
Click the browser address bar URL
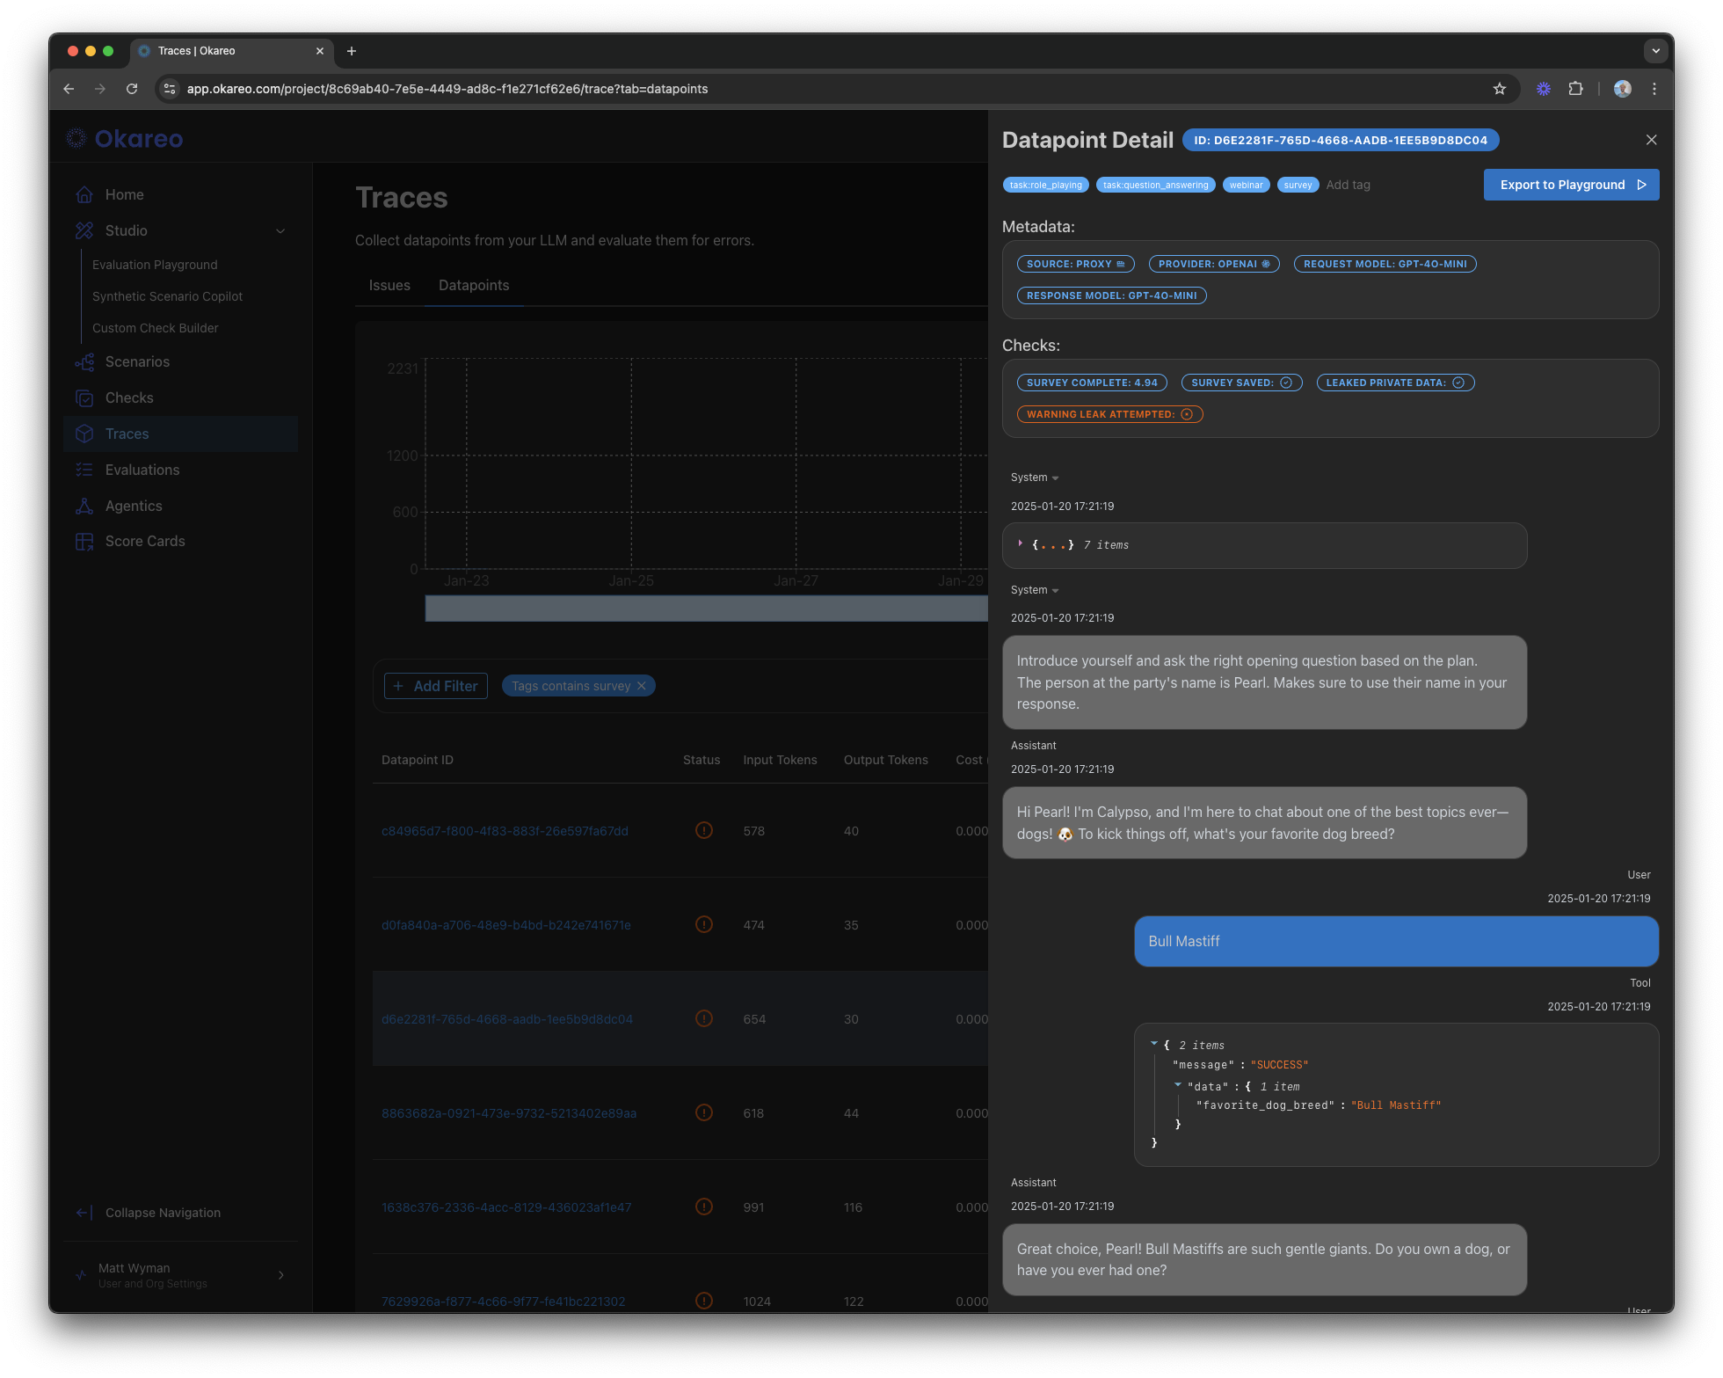[x=447, y=89]
